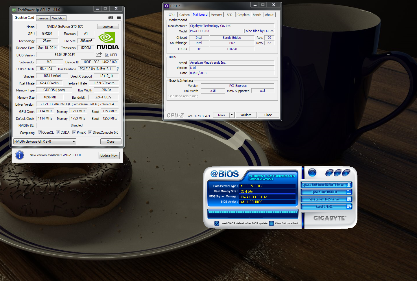Open the GPU-Z hamburger menu
This screenshot has height=281, width=417.
[119, 17]
